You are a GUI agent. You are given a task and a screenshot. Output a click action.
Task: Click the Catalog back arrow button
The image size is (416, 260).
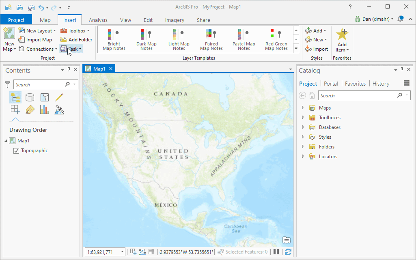(x=302, y=95)
